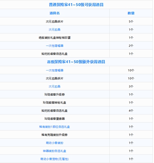
Task: Select 次元玄晶碎片 in the 5个 row
Action: [x=54, y=22]
